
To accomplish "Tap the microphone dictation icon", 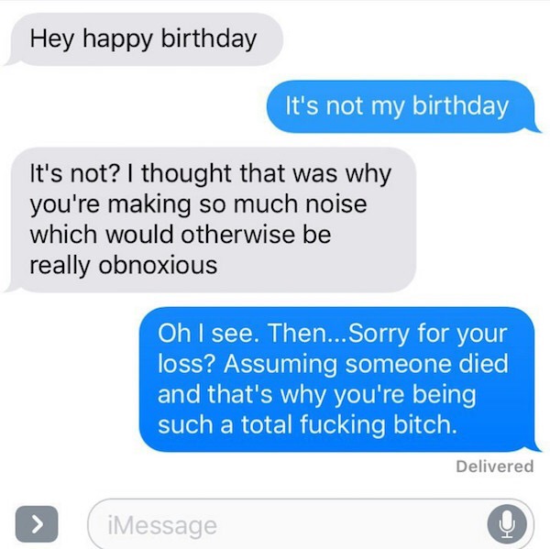I will pyautogui.click(x=507, y=525).
